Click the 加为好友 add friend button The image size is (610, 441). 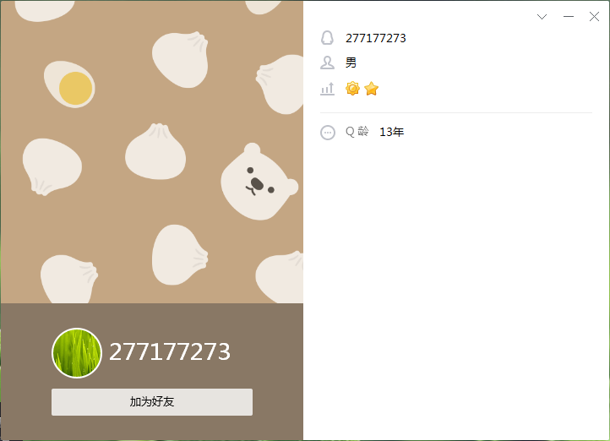152,402
